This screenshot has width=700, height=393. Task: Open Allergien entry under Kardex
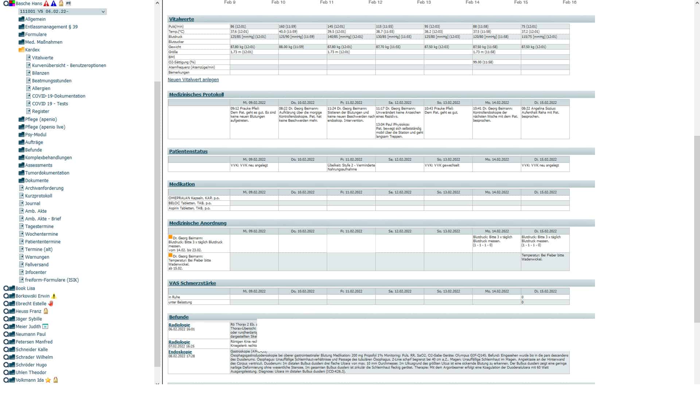41,88
